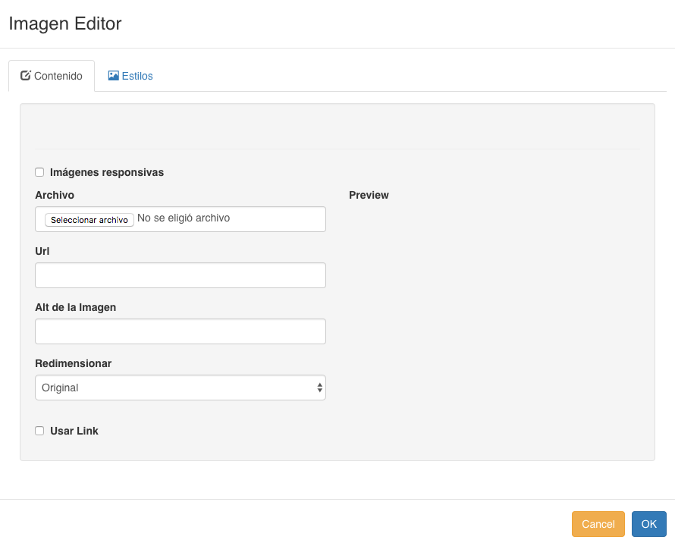The image size is (675, 543).
Task: Open the Redimensionar dropdown showing Original
Action: [x=181, y=388]
